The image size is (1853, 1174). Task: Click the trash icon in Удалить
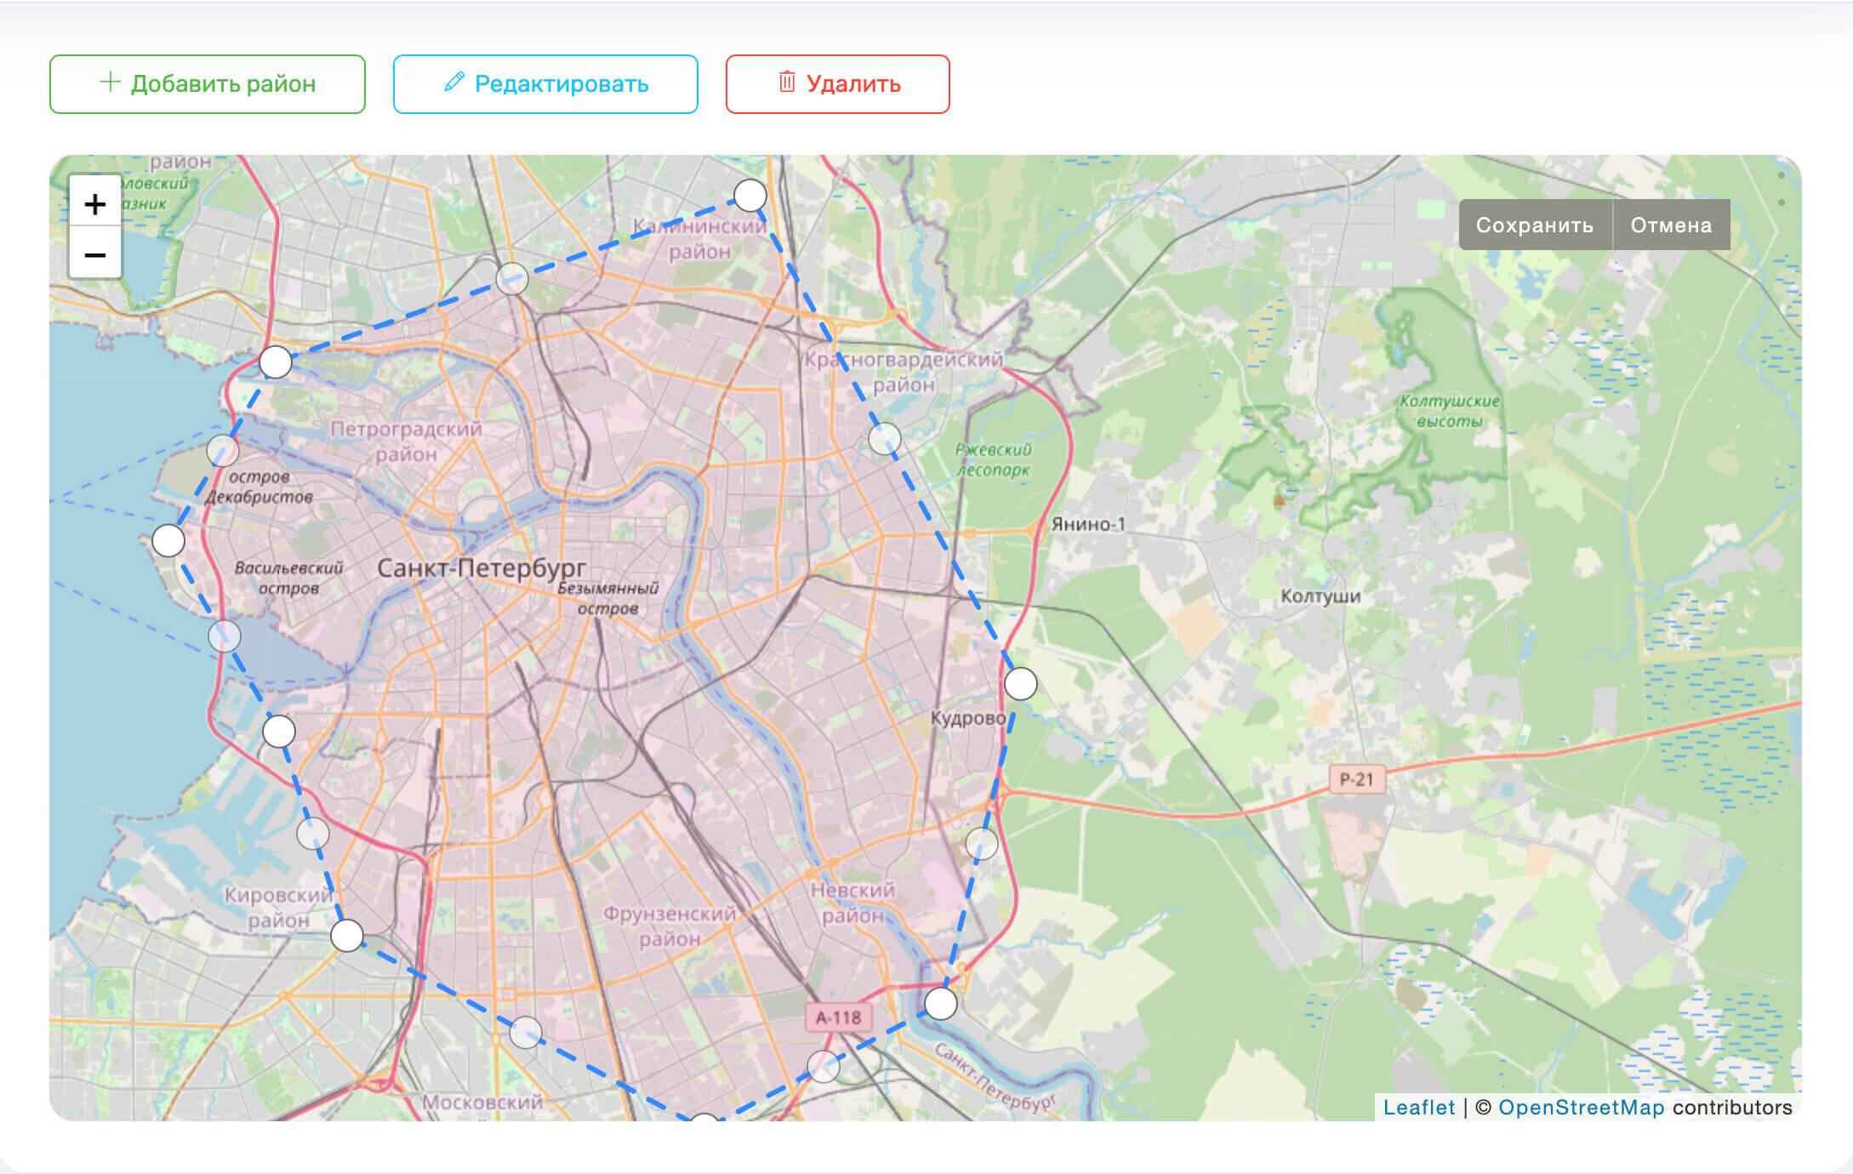point(787,83)
